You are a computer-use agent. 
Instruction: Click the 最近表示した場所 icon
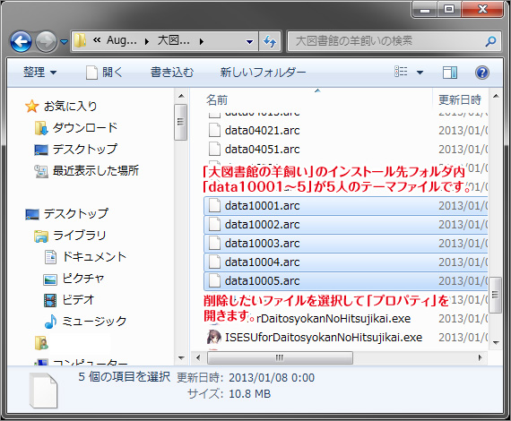pos(41,171)
